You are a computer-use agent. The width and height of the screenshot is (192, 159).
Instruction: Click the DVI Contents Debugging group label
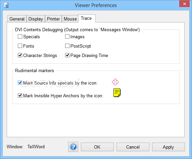tap(78, 30)
